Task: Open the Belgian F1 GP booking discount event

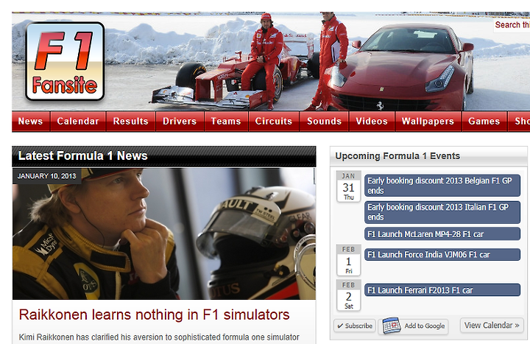Action: [442, 186]
